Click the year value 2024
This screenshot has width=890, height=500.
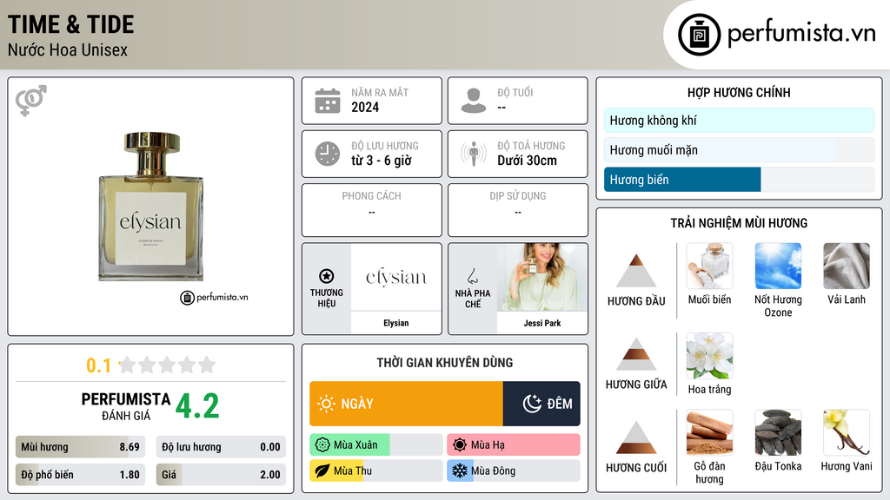coord(365,107)
